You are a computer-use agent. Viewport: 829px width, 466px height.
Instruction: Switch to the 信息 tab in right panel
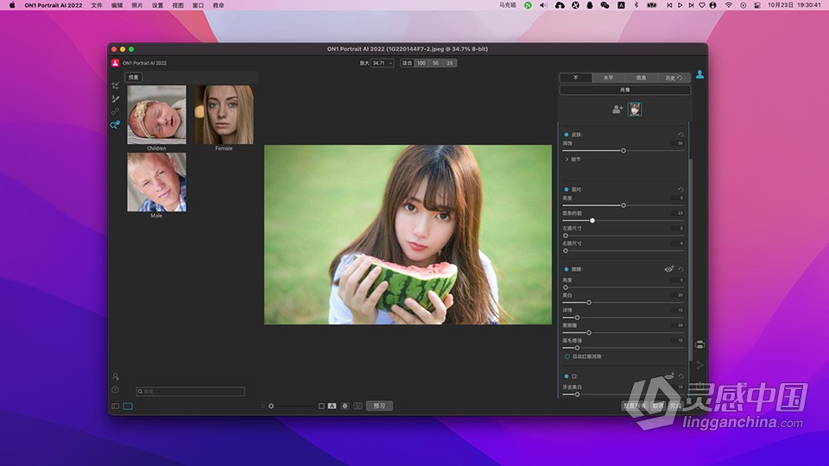click(x=642, y=78)
